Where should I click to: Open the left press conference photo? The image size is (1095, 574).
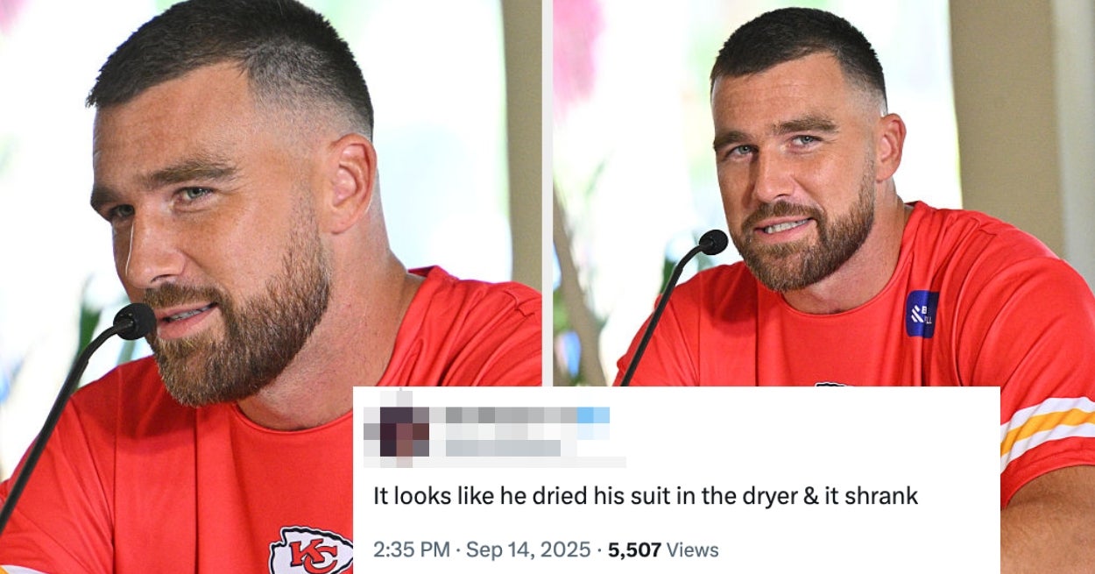tap(271, 193)
